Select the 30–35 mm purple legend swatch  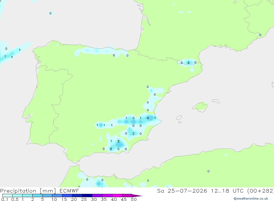pyautogui.click(x=97, y=196)
